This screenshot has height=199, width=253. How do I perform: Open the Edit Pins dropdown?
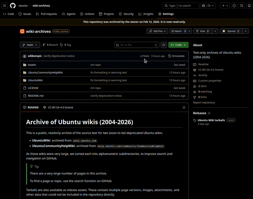pyautogui.click(x=157, y=31)
